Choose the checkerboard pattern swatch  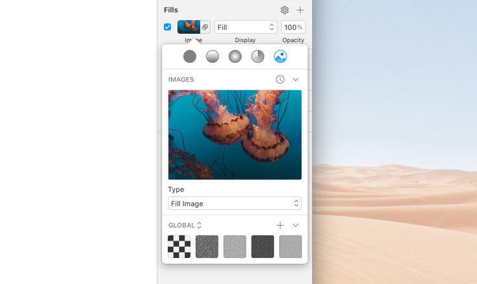pyautogui.click(x=180, y=246)
